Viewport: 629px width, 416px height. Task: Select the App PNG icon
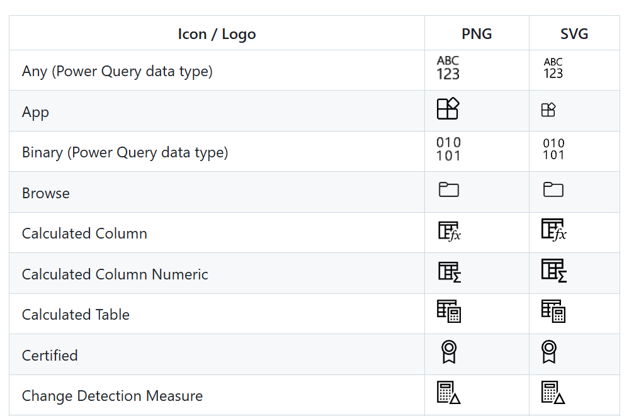coord(448,109)
